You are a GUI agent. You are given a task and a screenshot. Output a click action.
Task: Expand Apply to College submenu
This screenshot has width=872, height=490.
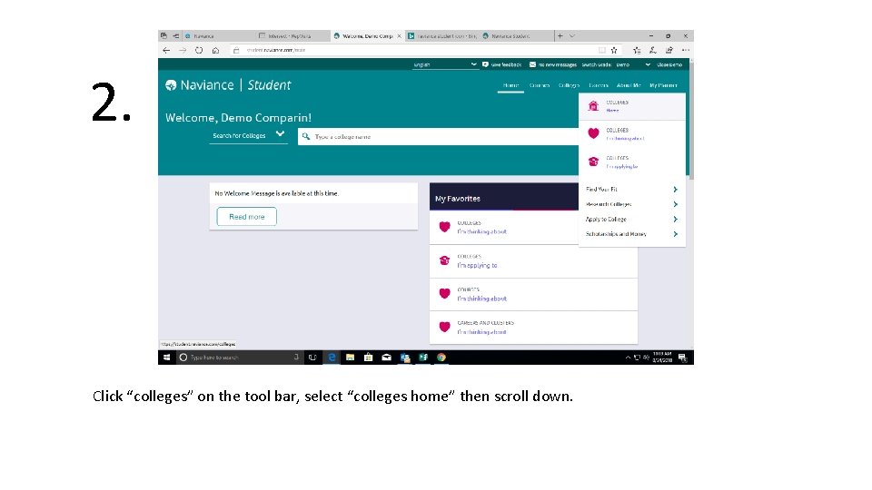point(632,220)
